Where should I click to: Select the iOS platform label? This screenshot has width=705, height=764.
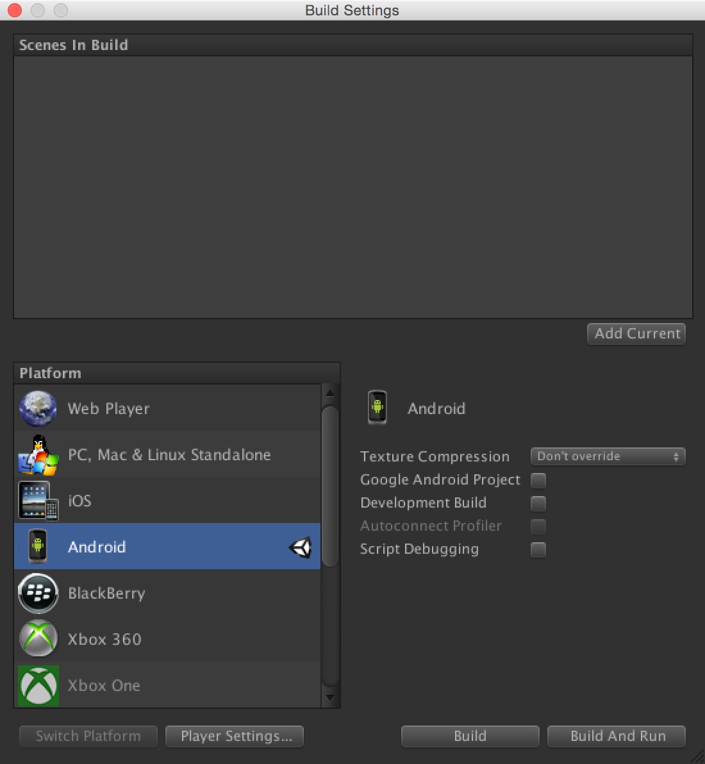coord(79,501)
